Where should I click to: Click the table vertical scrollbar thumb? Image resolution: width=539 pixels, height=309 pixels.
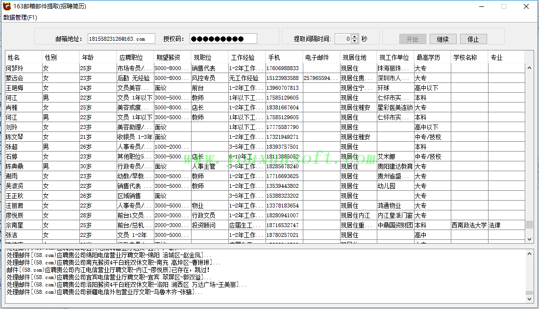pyautogui.click(x=529, y=225)
